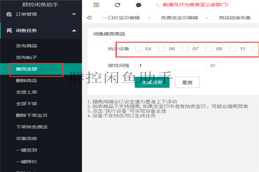Click the refresh icon in top bar
The image size is (259, 172).
(x=117, y=5)
